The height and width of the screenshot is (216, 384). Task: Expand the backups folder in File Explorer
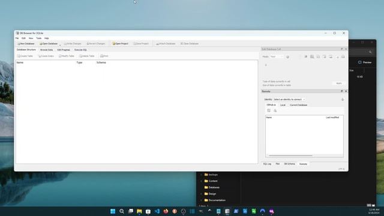coord(202,175)
